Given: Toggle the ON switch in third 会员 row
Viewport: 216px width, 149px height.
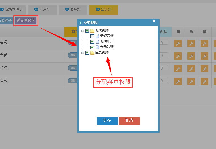Looking at the screenshot, I should coord(73,68).
